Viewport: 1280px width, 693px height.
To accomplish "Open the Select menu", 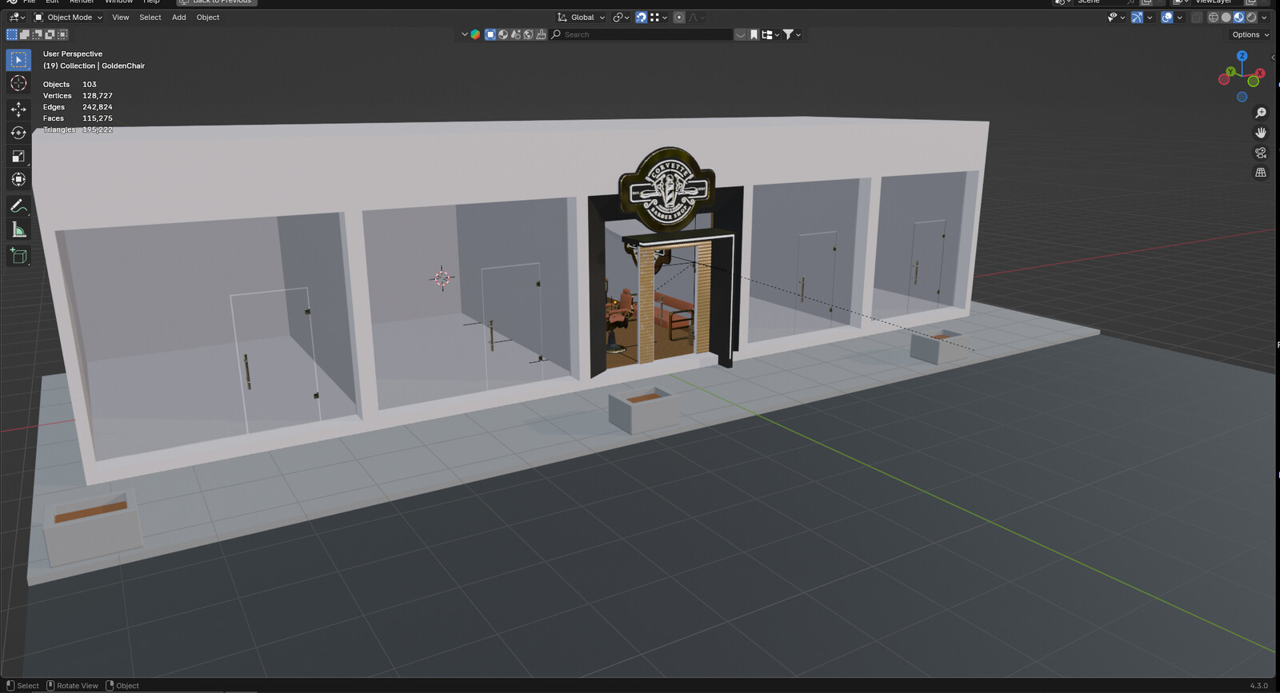I will pos(150,18).
